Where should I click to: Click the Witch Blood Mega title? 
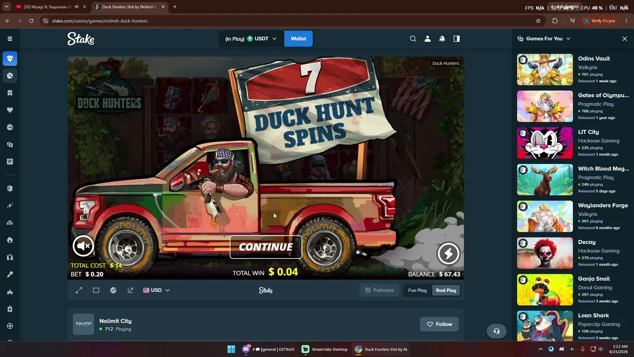coord(603,169)
